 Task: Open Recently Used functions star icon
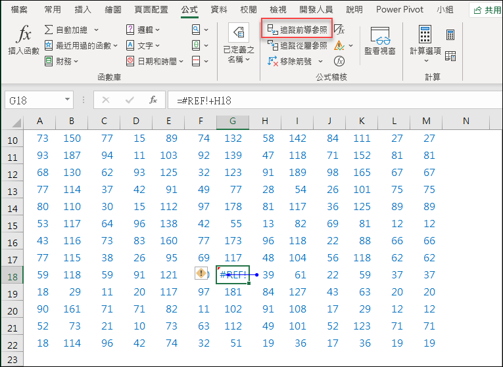click(49, 45)
